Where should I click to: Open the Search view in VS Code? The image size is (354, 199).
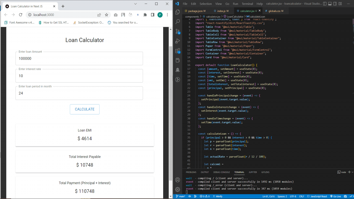point(178,22)
